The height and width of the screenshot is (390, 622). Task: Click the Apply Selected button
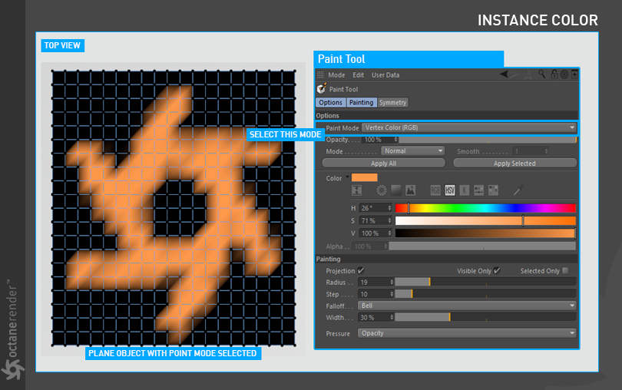[514, 163]
